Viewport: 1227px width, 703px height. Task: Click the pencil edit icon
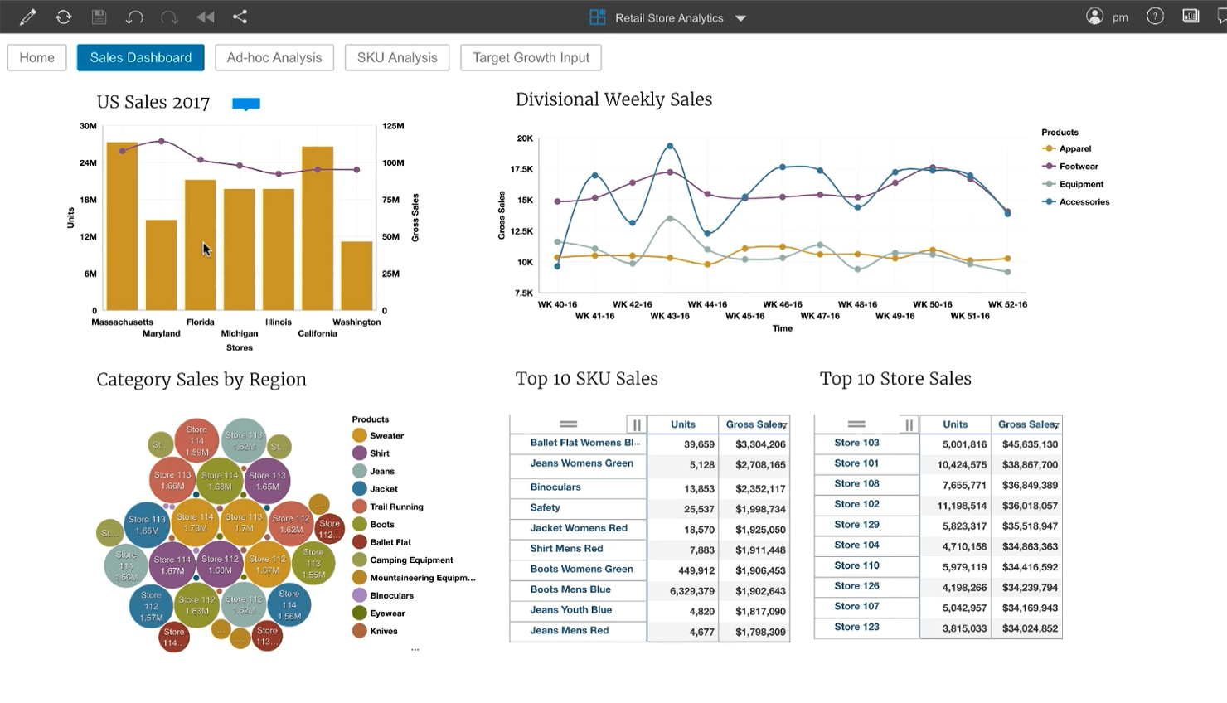point(28,17)
